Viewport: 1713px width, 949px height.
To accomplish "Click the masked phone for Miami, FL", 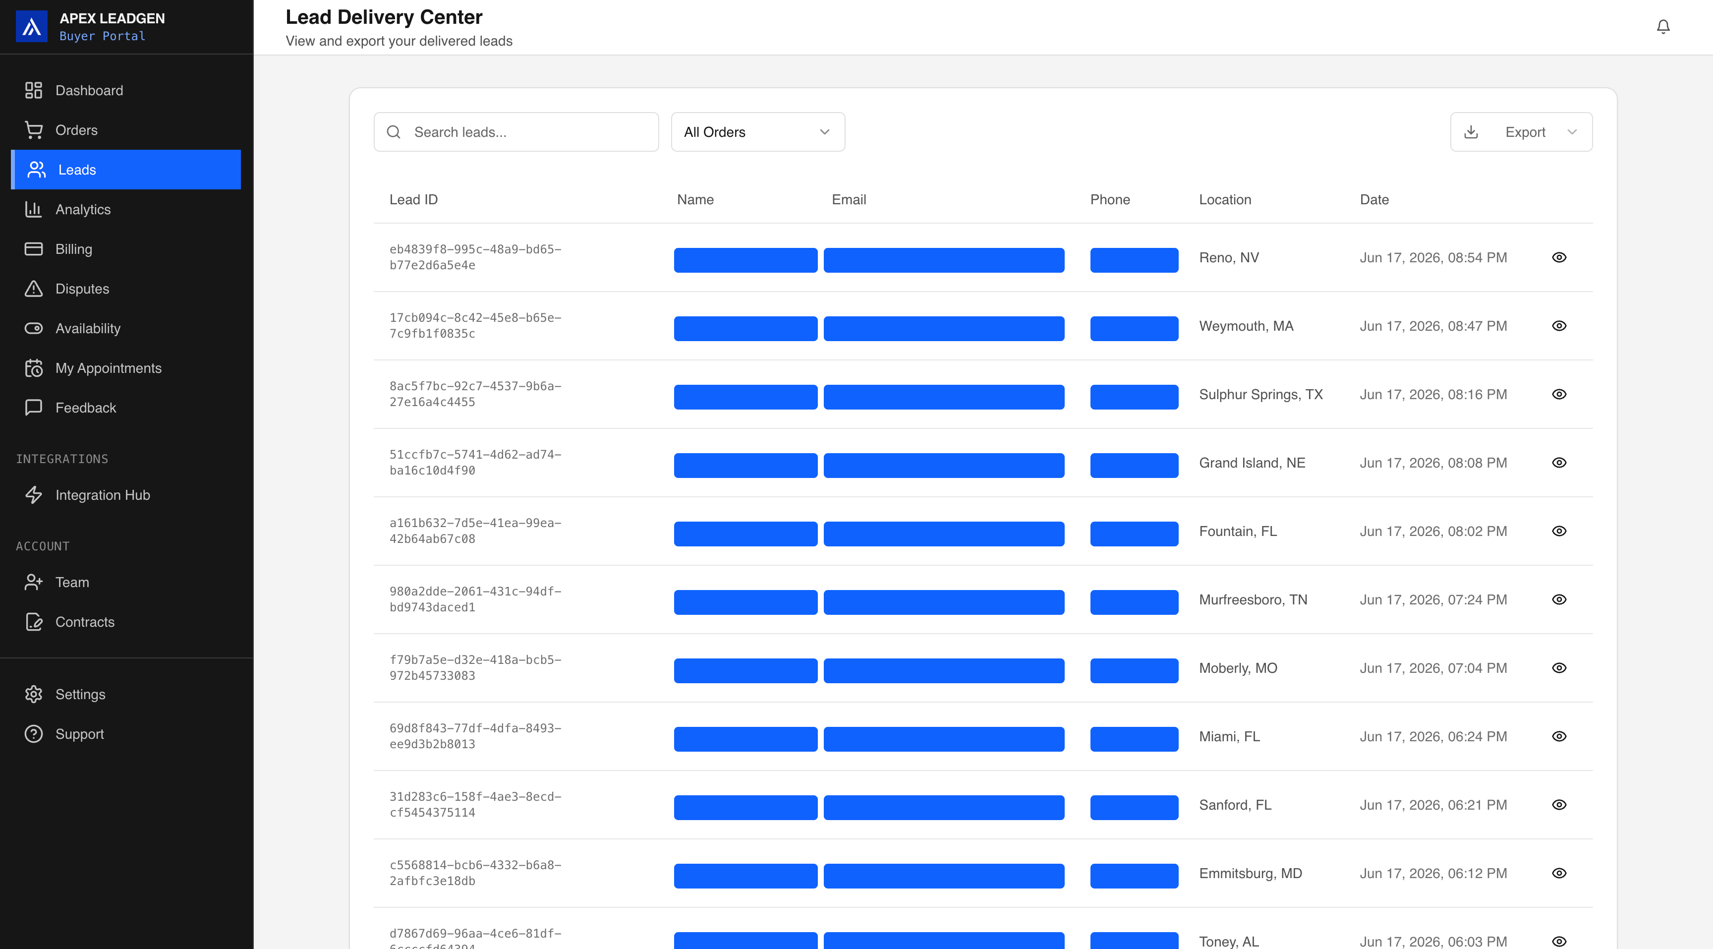I will point(1134,739).
